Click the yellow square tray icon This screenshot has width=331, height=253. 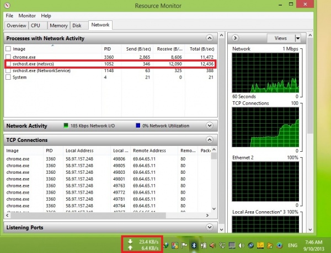[x=260, y=245]
